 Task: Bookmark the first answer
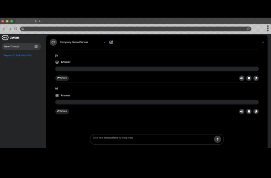249,78
